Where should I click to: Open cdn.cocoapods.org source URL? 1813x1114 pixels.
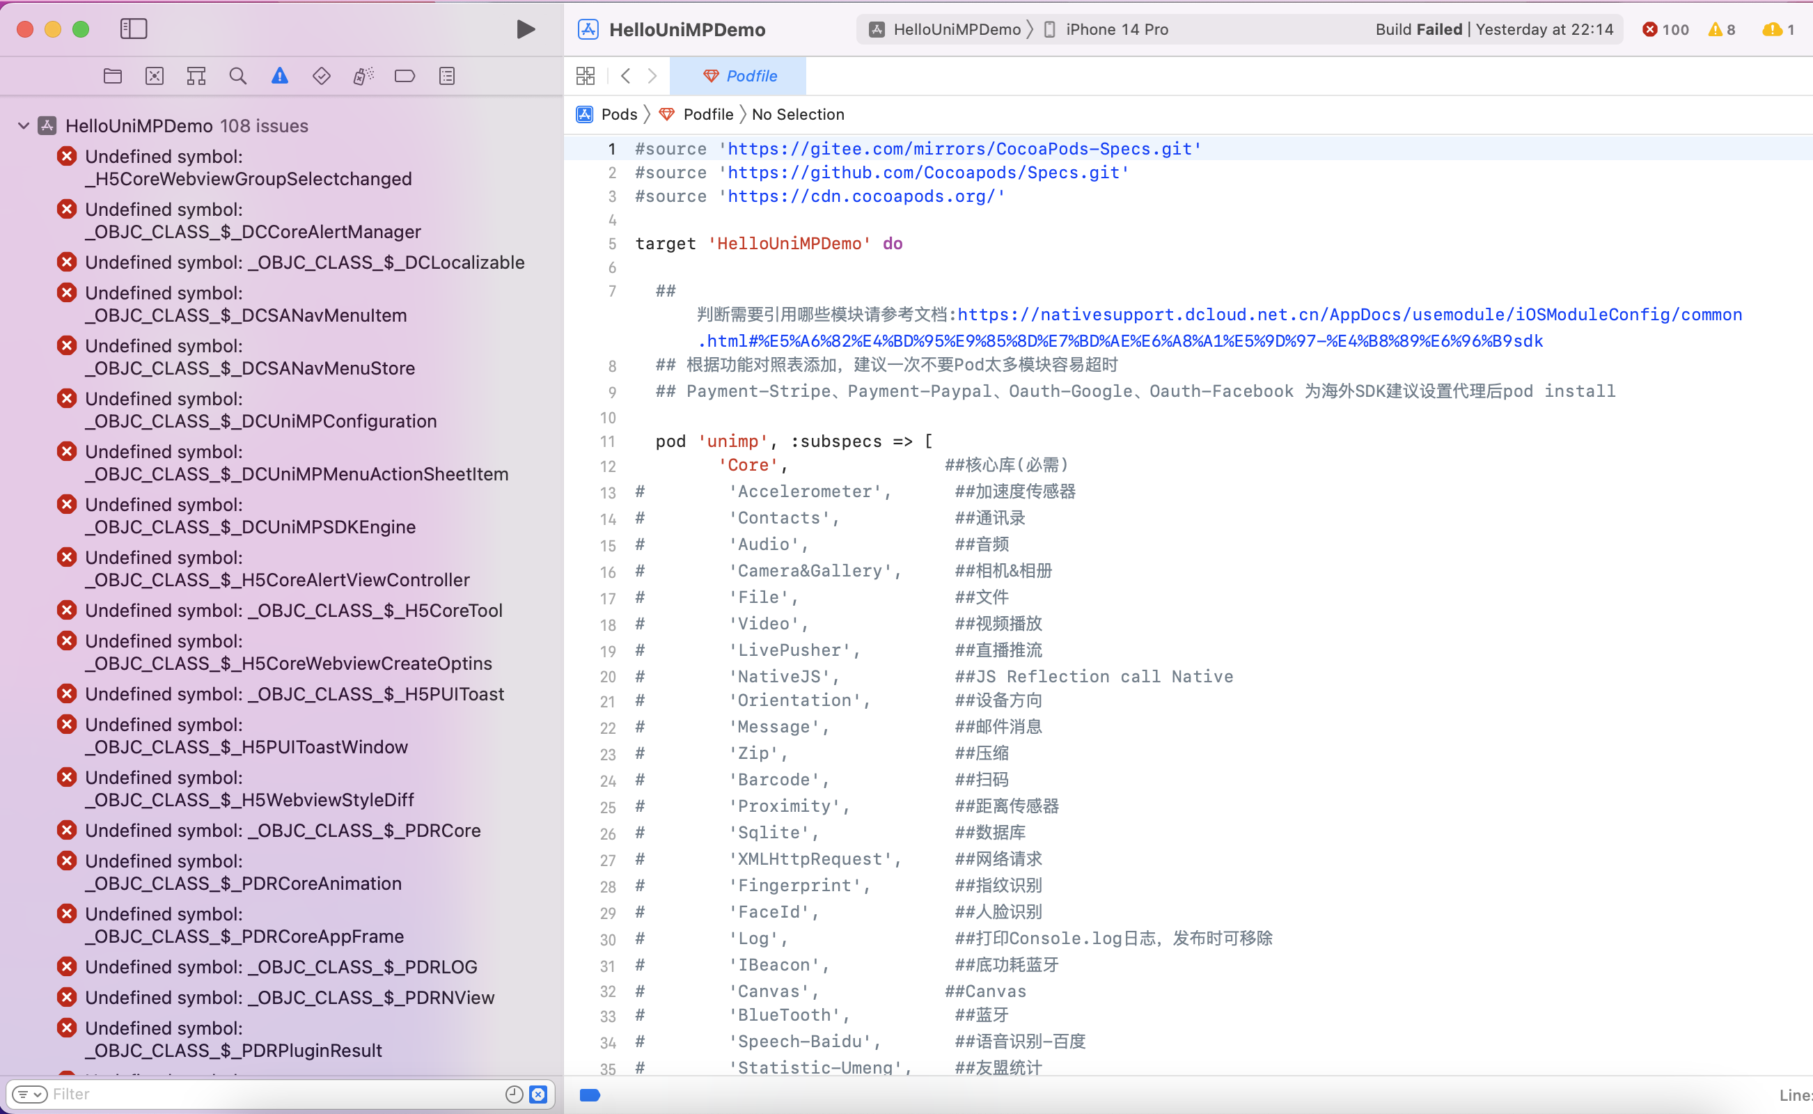pyautogui.click(x=861, y=196)
